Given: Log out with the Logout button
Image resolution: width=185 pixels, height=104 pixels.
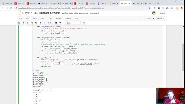Looking at the screenshot, I should [x=162, y=13].
